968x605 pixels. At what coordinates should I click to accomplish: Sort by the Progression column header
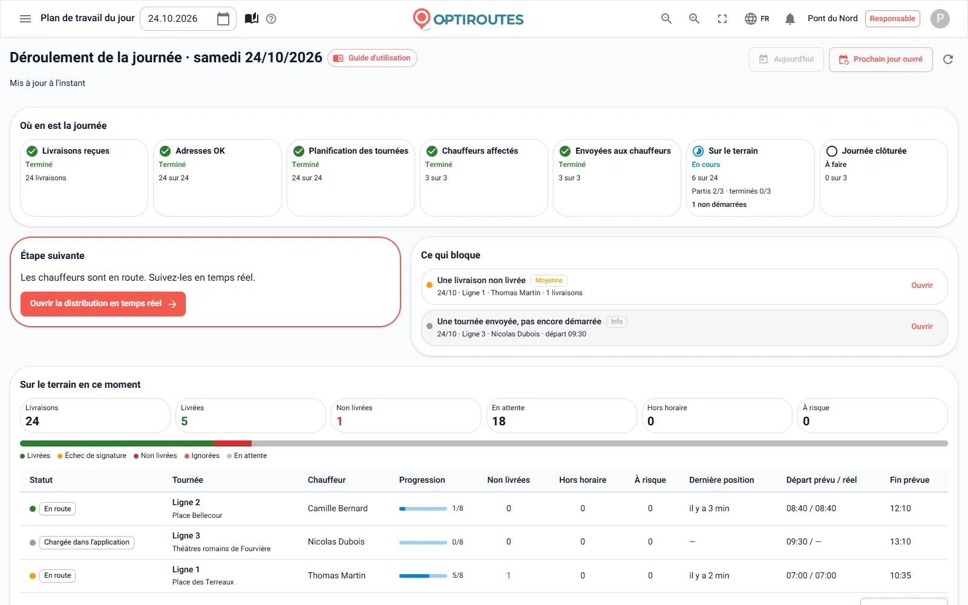(422, 480)
